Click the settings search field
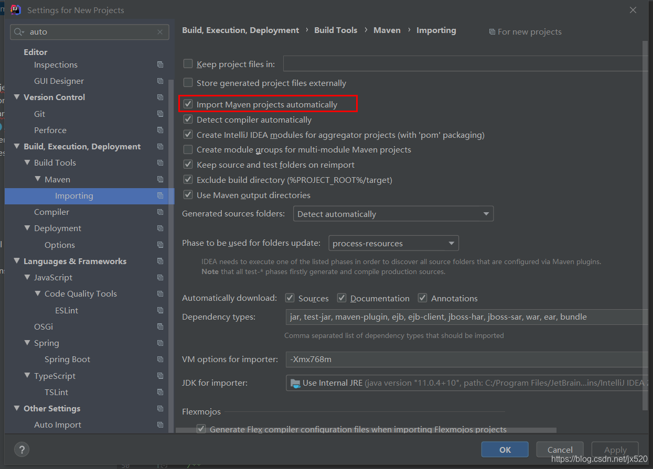Screen dimensions: 653x469 [x=90, y=32]
